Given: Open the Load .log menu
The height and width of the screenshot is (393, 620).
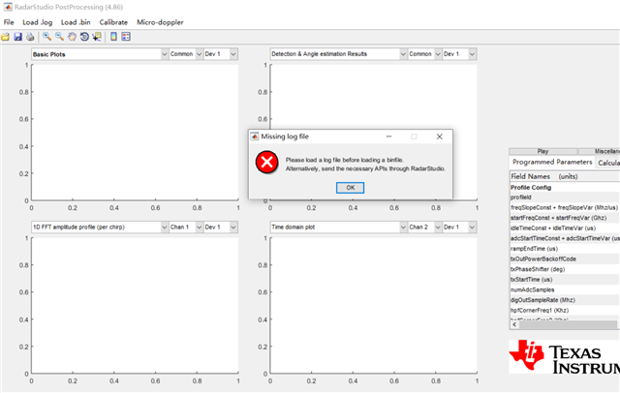Looking at the screenshot, I should click(37, 22).
